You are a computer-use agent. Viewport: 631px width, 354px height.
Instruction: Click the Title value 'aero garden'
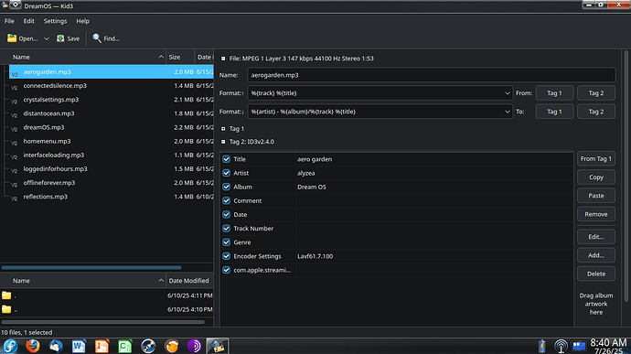[315, 159]
